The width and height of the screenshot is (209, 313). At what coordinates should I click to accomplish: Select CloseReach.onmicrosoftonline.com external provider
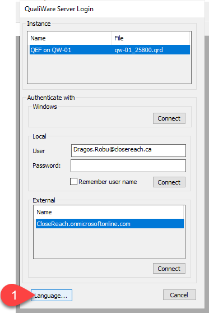(110, 224)
